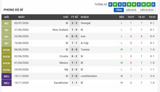Image resolution: width=160 pixels, height=92 pixels.
Task: Click the Ai Cập team name
Action: tap(85, 43)
